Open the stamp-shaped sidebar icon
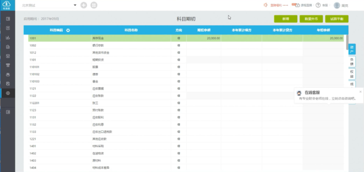364x172 pixels. [8, 75]
